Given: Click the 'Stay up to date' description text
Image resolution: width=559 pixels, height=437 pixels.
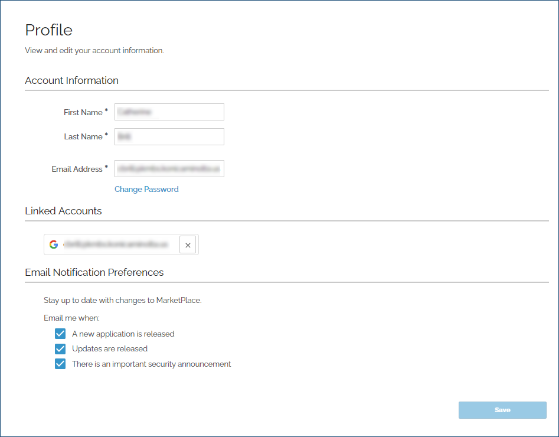Looking at the screenshot, I should point(123,300).
